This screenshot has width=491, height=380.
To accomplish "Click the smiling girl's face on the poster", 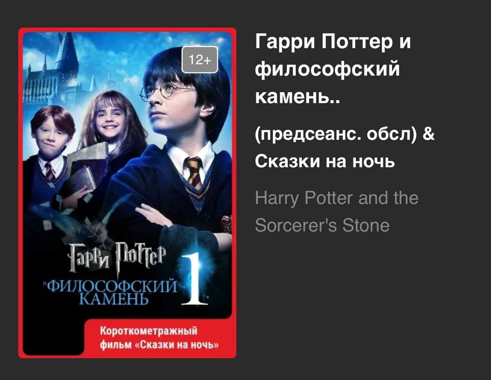I will [108, 120].
